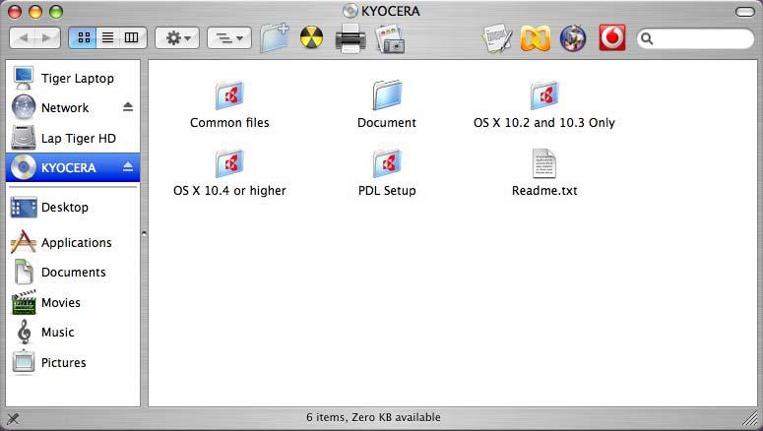Open Pictures from the sidebar
Image resolution: width=763 pixels, height=431 pixels.
click(73, 362)
